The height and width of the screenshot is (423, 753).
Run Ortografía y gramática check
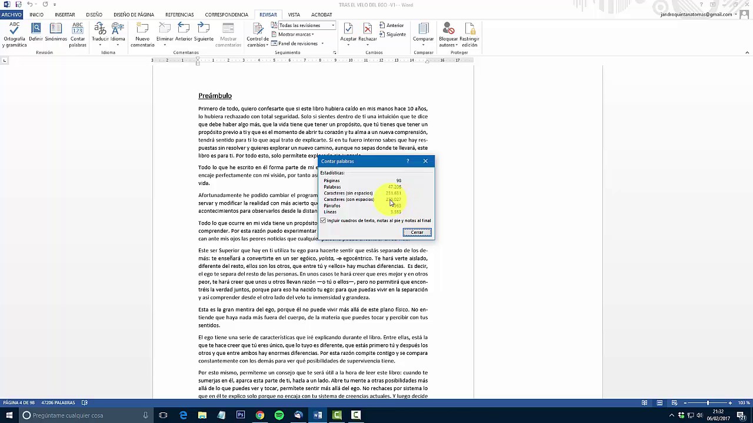(x=15, y=35)
